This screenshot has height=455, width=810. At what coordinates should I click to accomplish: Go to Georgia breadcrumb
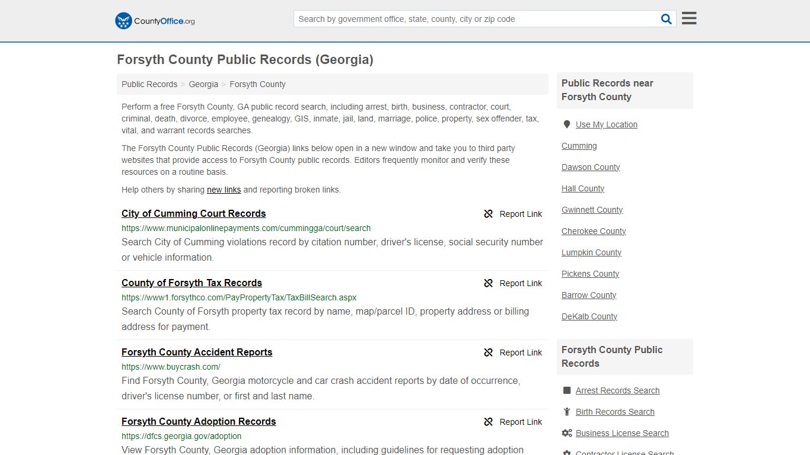click(203, 84)
